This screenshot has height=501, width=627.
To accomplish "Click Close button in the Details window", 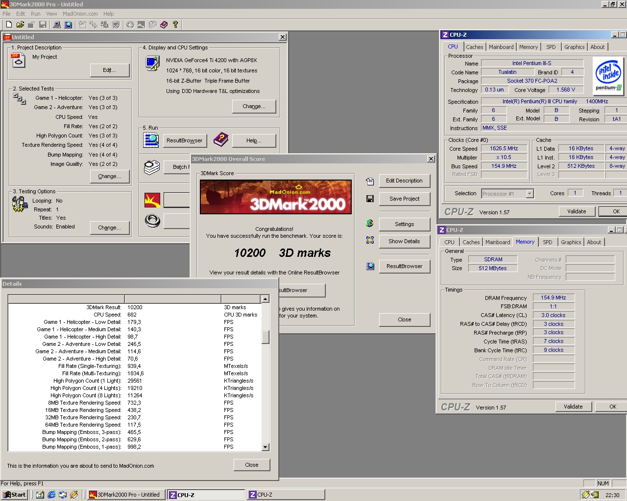I will point(251,465).
